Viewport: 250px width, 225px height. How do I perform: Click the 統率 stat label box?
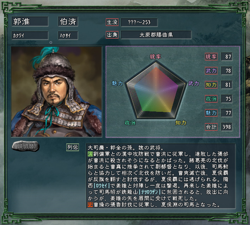click(211, 57)
